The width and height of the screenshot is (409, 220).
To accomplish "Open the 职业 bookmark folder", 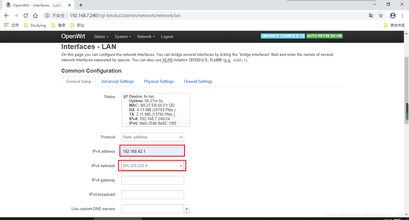I will (78, 25).
